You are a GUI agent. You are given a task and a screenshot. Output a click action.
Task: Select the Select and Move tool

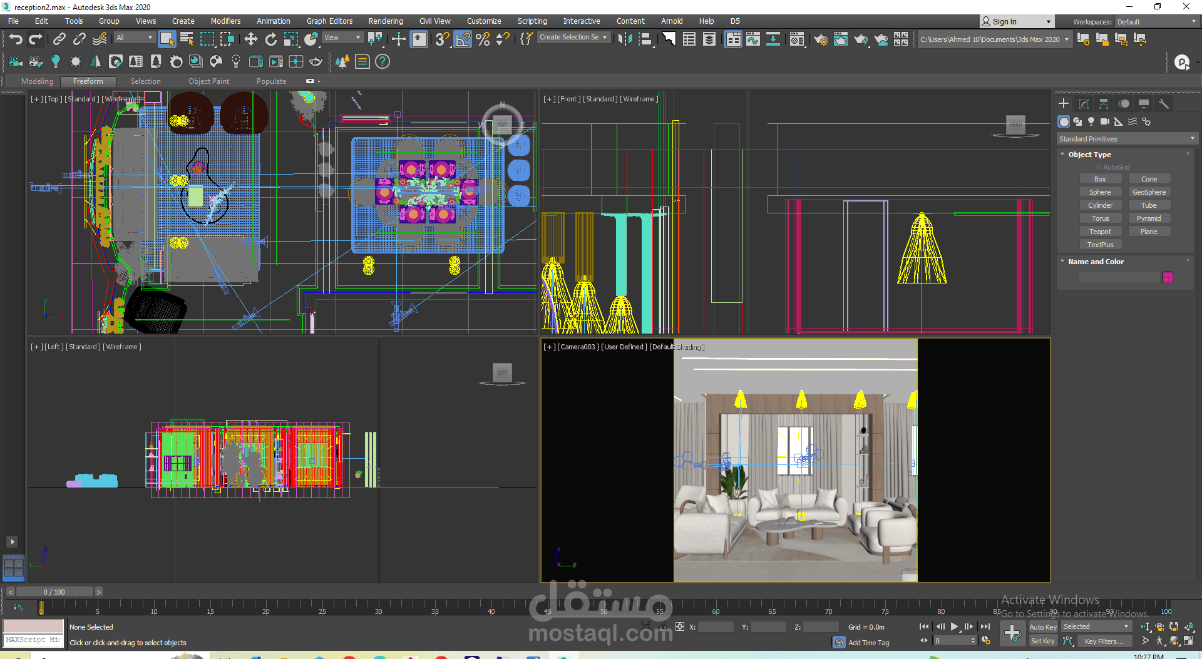(251, 39)
